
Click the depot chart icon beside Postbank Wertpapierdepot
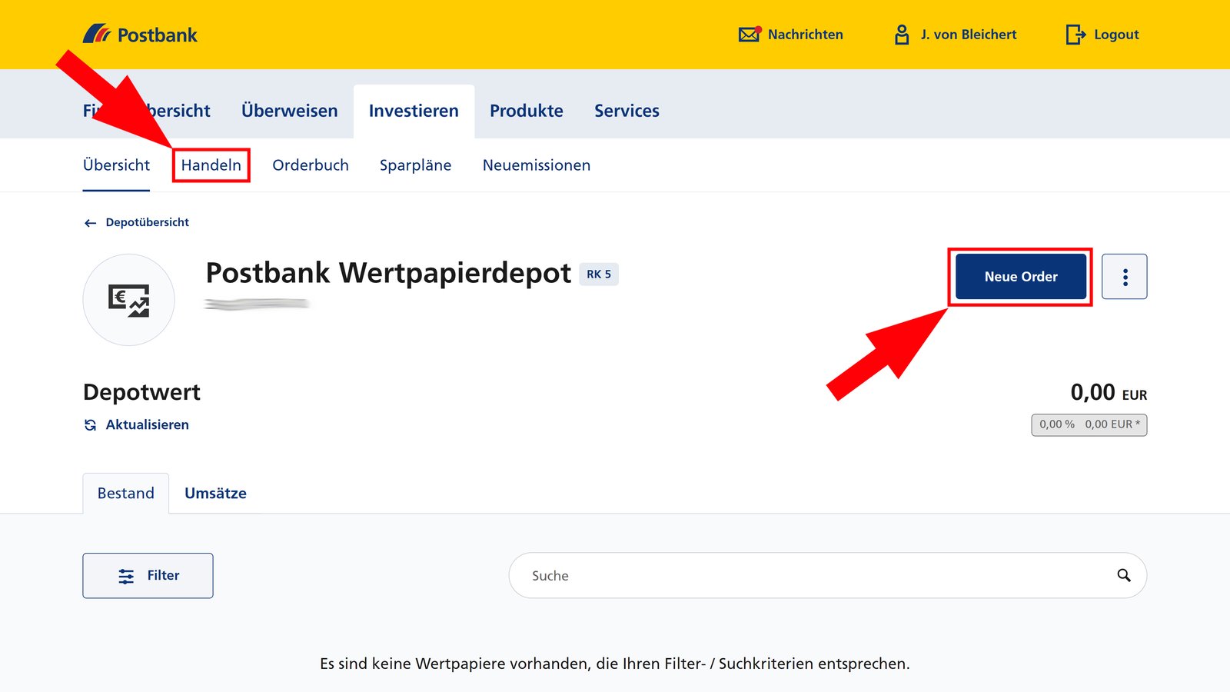point(128,300)
